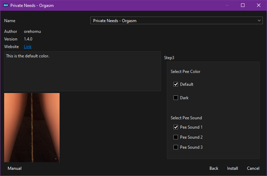This screenshot has height=176, width=267.
Task: Cancel the mod installation
Action: (253, 168)
